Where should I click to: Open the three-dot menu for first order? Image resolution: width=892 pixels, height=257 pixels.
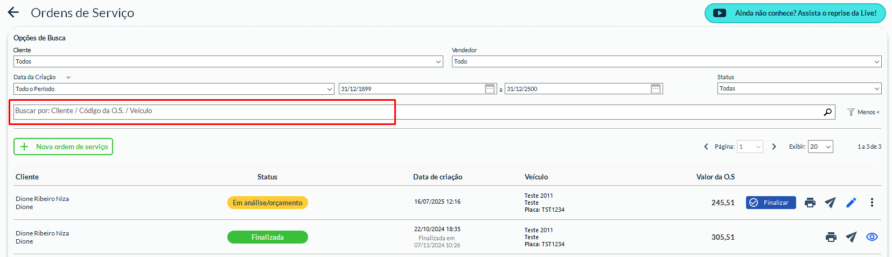point(872,203)
